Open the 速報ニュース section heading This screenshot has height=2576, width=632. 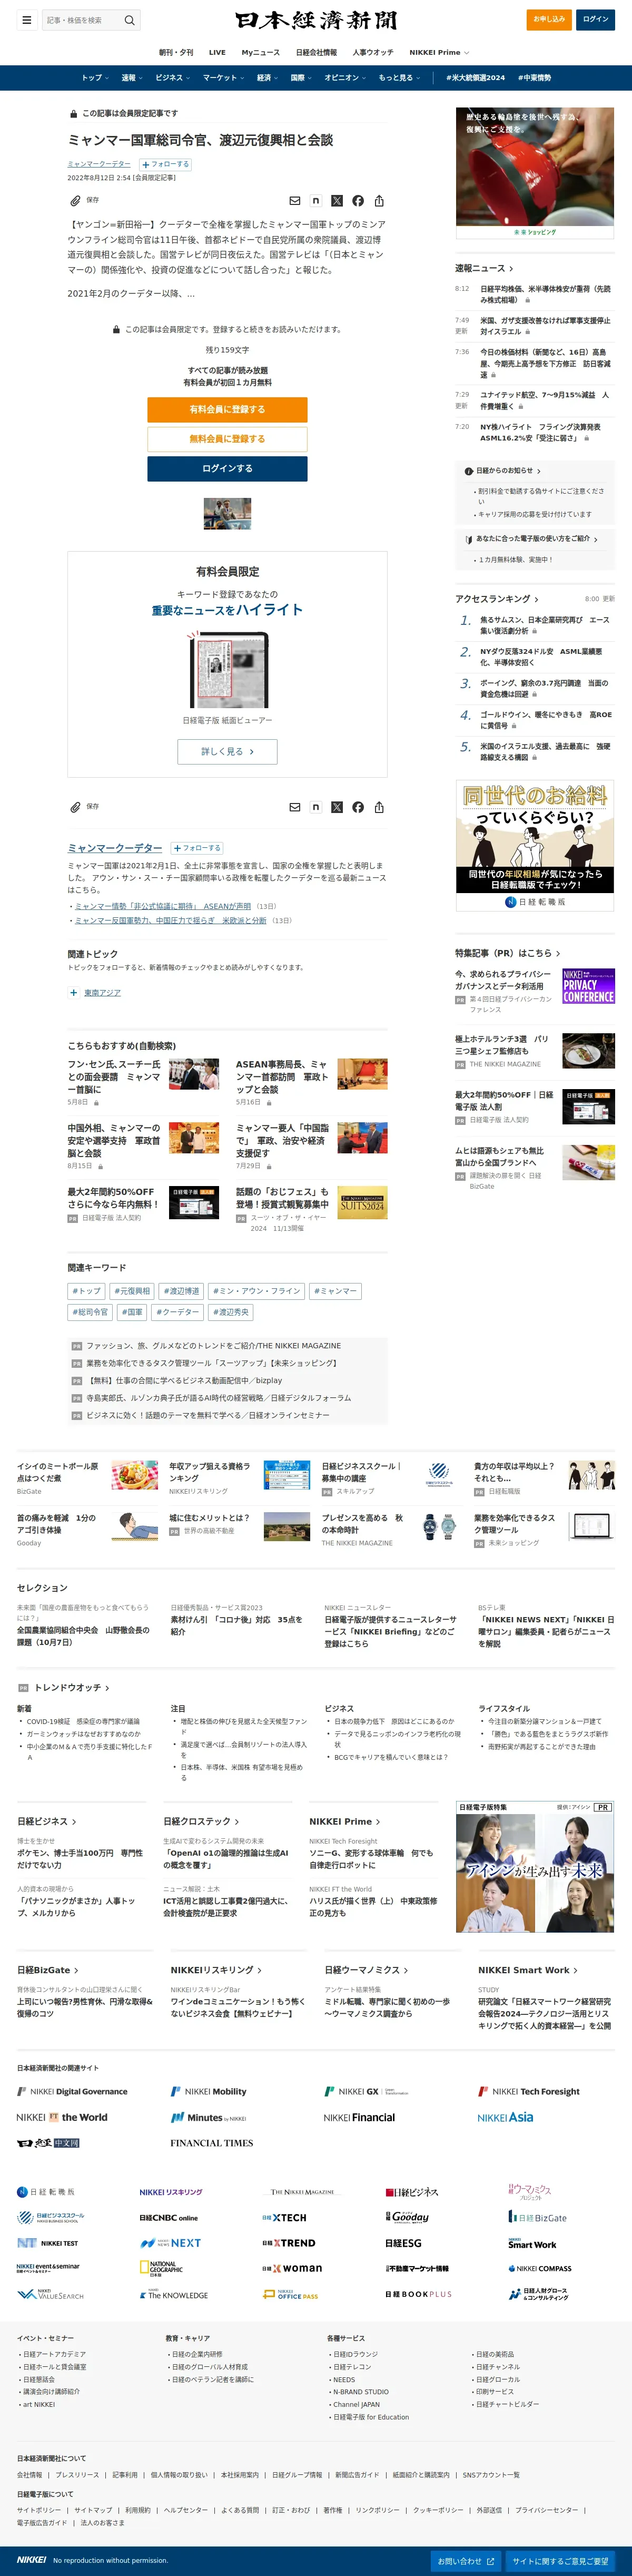(x=484, y=268)
